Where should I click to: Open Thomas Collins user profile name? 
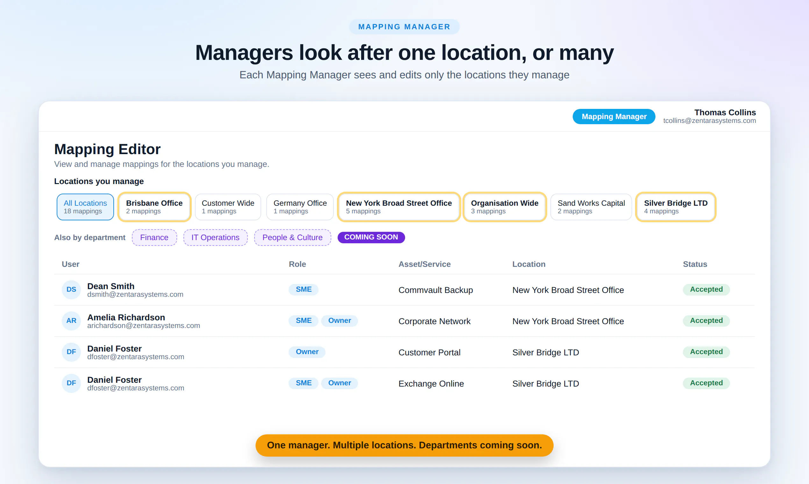[725, 112]
